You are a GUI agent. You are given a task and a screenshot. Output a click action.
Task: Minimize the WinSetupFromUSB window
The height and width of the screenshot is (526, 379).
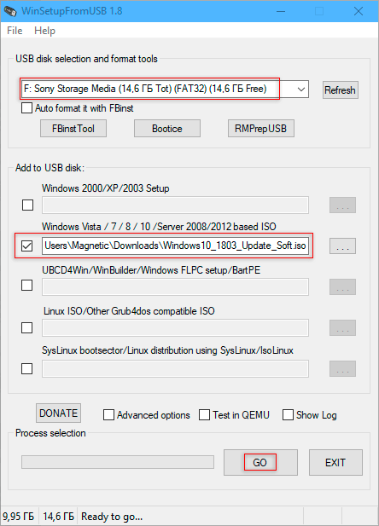(x=281, y=11)
